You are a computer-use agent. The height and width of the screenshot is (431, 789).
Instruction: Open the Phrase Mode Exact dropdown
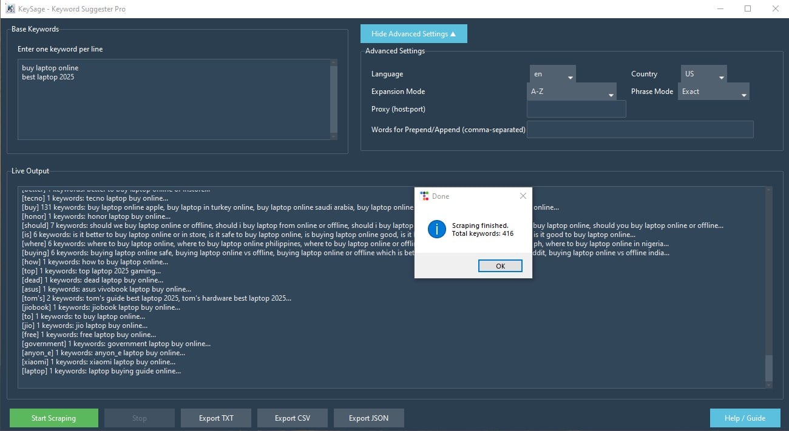point(714,92)
